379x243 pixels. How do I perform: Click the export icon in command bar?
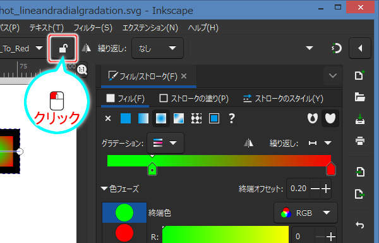coord(360,194)
